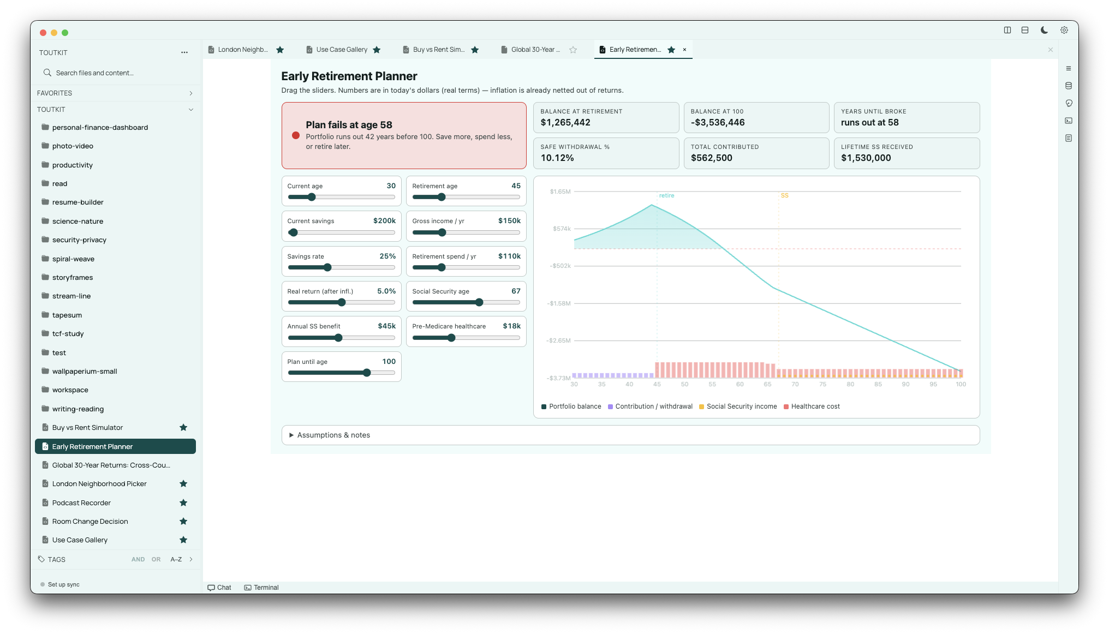Select the AND tag filter
1109x634 pixels.
[x=138, y=559]
